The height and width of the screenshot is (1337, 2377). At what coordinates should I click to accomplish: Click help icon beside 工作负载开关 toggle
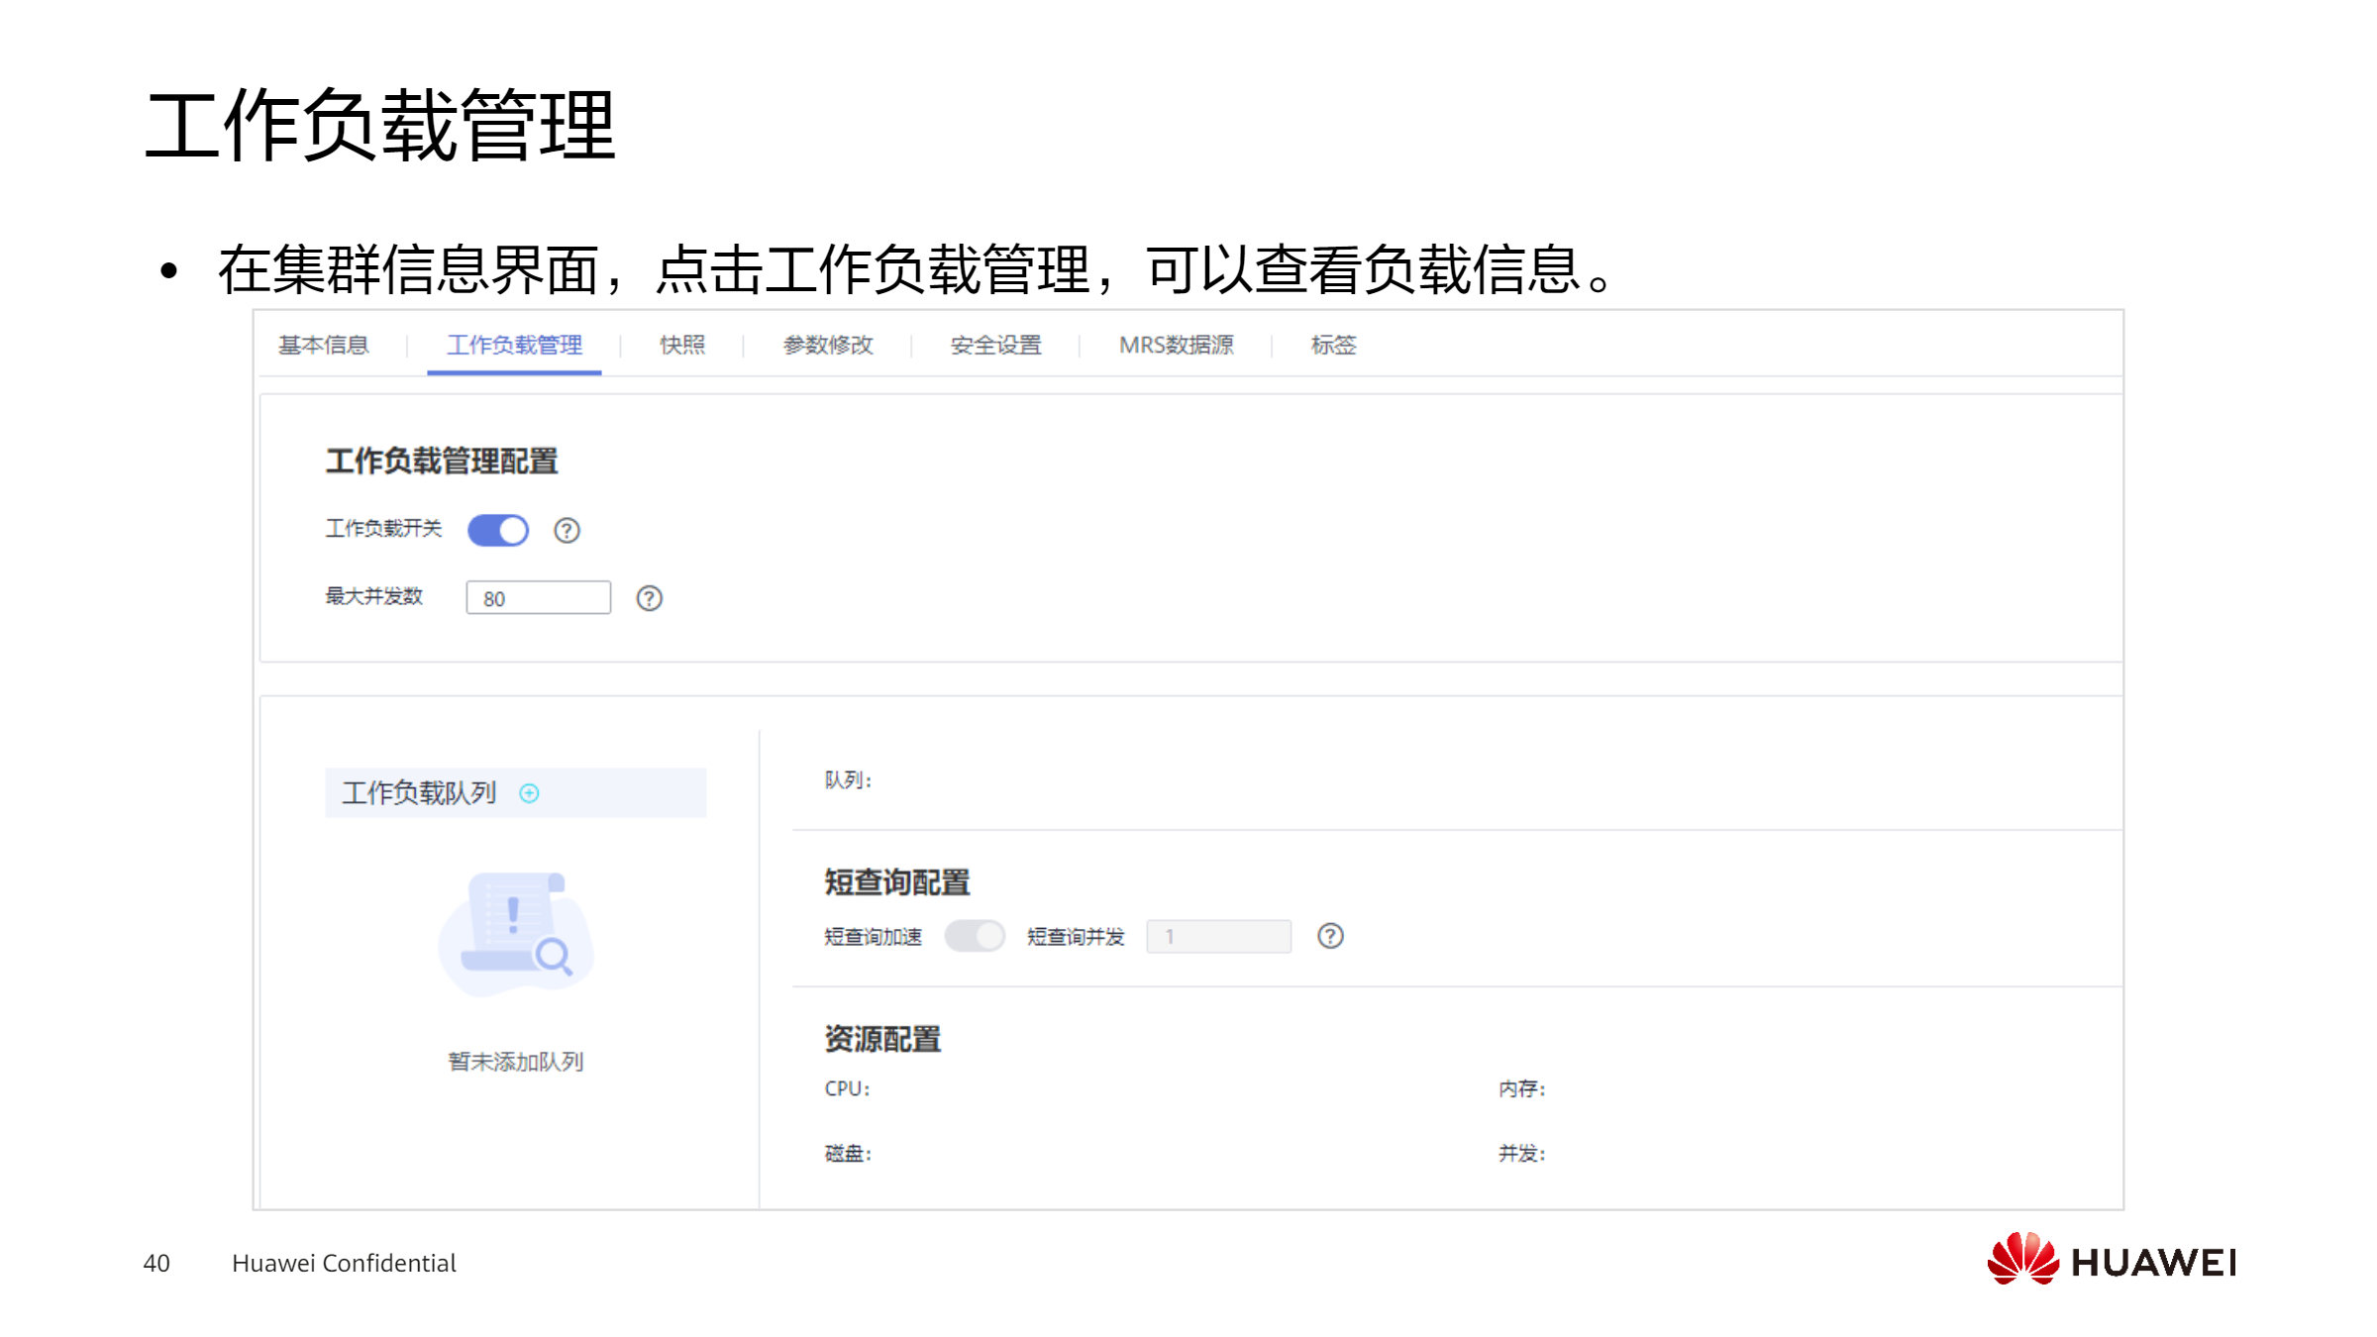coord(567,531)
